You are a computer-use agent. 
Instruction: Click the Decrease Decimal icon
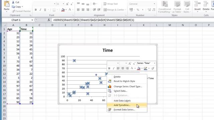point(154,10)
